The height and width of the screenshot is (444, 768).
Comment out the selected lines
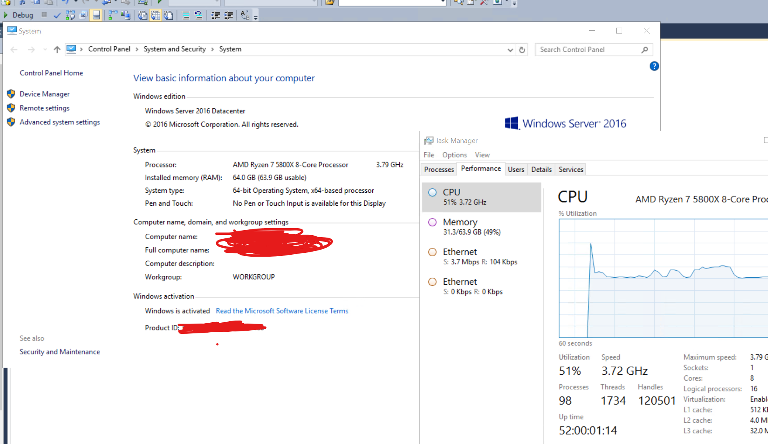[x=185, y=15]
